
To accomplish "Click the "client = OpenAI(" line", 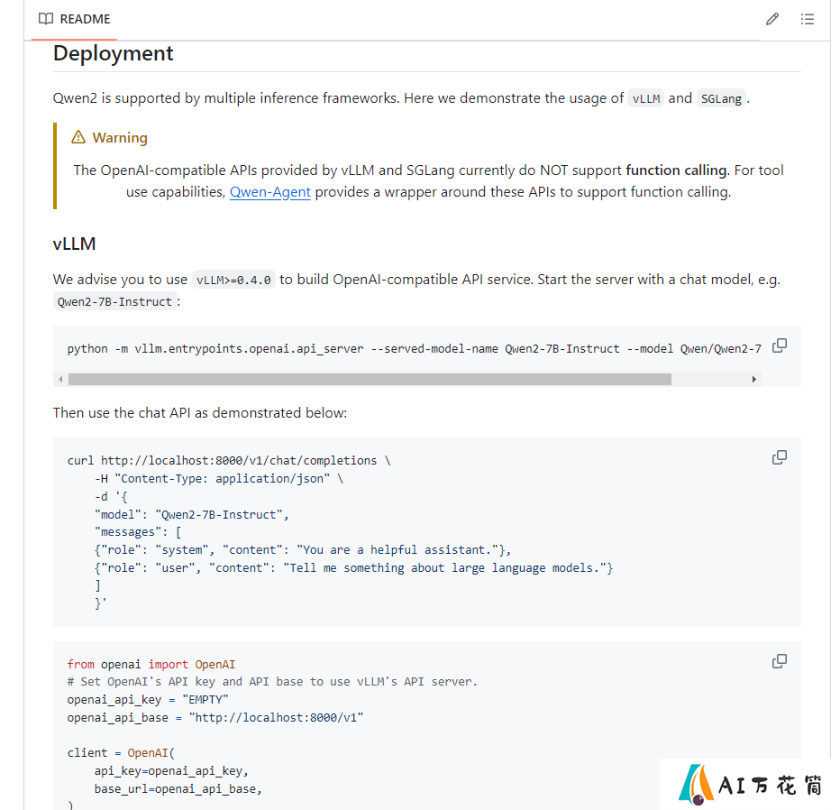I will tap(121, 753).
